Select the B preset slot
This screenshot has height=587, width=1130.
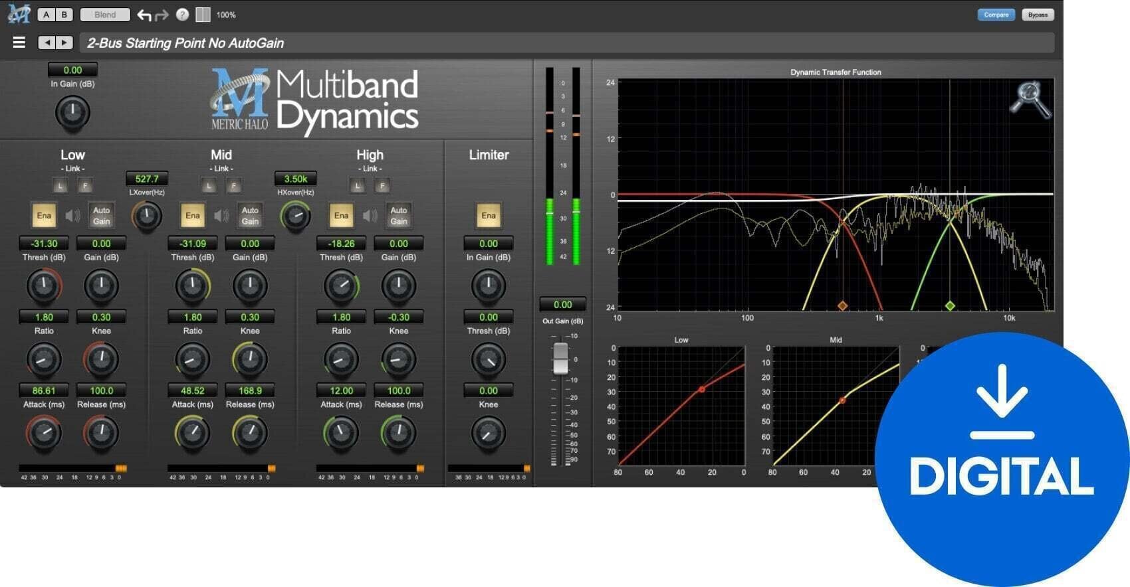[64, 15]
